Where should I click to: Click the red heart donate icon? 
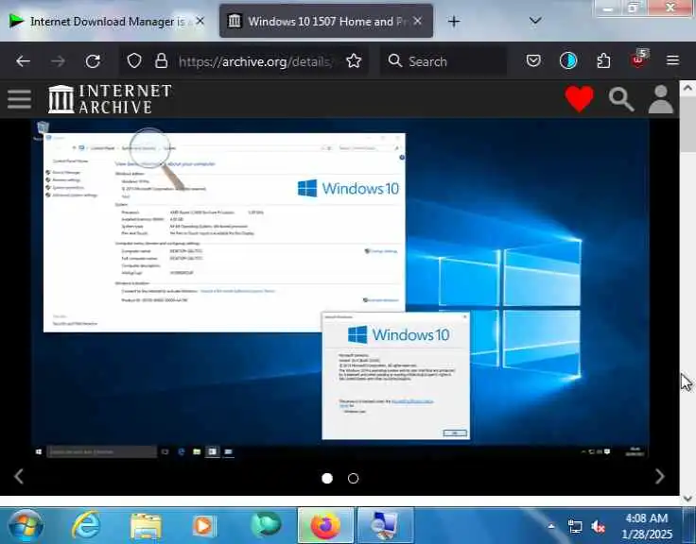(580, 98)
